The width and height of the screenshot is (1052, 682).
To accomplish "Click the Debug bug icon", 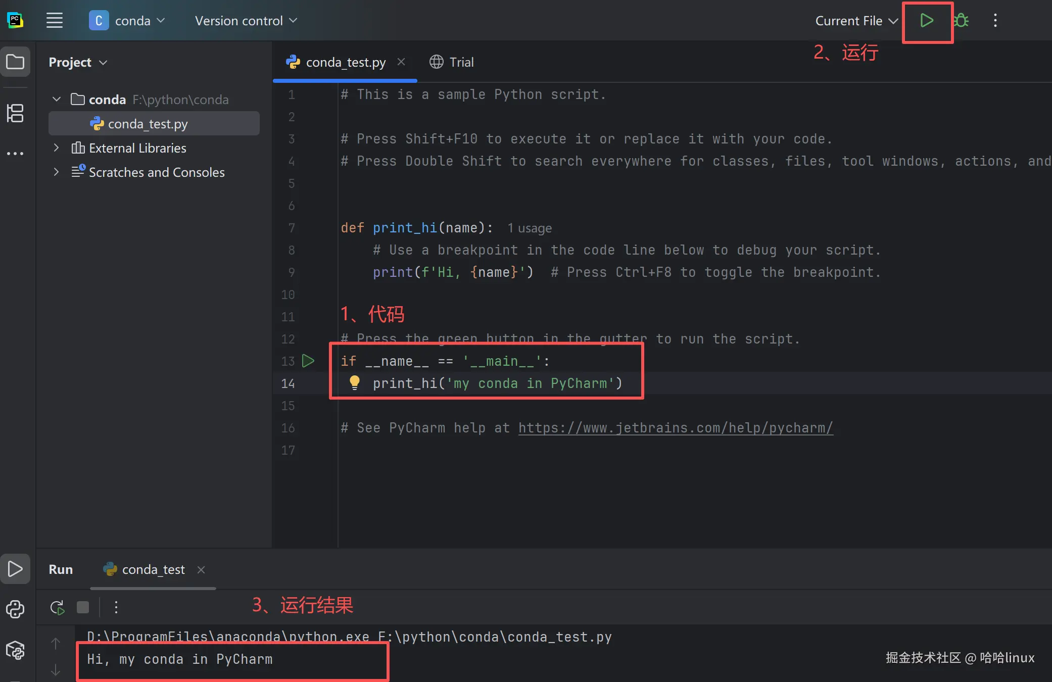I will click(x=961, y=21).
